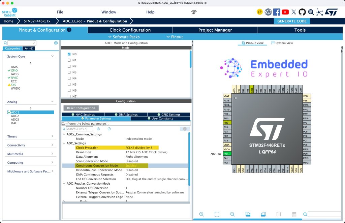345x223 pixels.
Task: Go to the Home breadcrumb
Action: click(8, 21)
